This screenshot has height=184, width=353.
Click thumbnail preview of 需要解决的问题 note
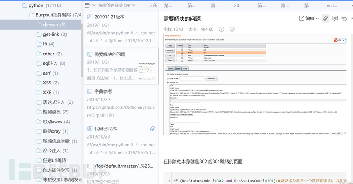(x=147, y=72)
